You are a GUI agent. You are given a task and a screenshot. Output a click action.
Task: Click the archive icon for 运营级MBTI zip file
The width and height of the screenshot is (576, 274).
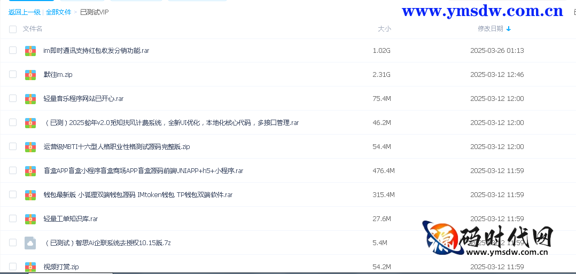[30, 147]
